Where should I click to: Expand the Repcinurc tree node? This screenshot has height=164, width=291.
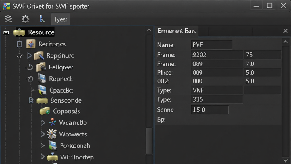[x=29, y=56]
